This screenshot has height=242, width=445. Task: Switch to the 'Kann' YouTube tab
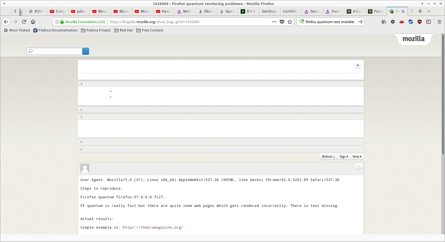point(164,11)
